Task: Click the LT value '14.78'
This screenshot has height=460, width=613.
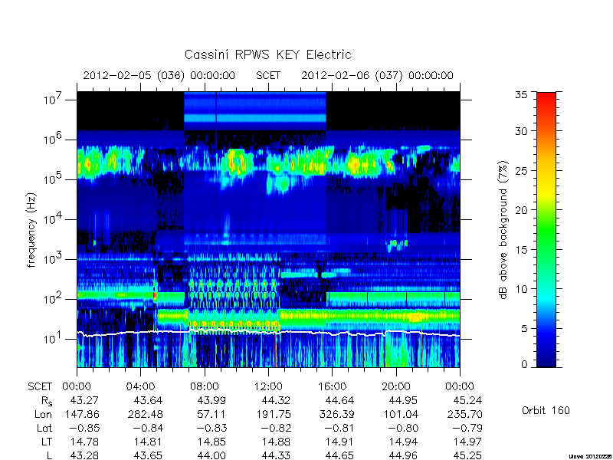Action: [x=84, y=442]
